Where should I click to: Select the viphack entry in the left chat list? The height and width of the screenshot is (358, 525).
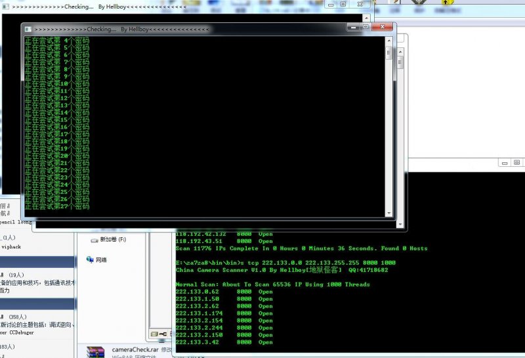11,247
